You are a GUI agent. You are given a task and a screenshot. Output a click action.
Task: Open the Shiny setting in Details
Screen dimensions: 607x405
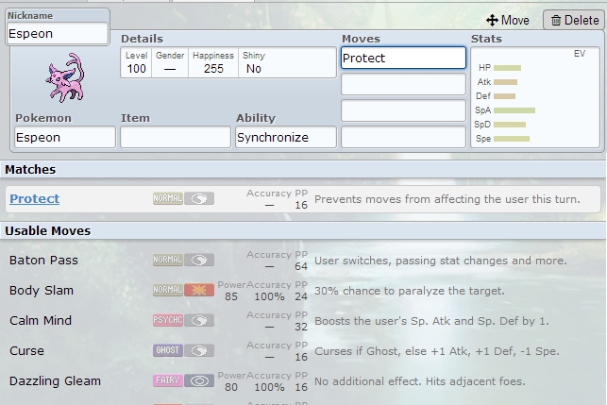click(x=254, y=63)
